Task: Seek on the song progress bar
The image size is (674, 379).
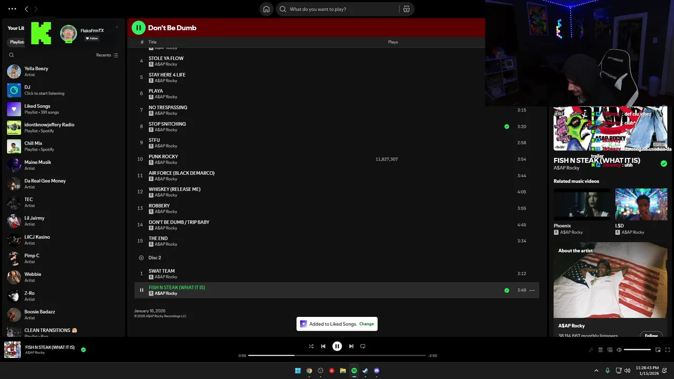Action: tap(337, 355)
